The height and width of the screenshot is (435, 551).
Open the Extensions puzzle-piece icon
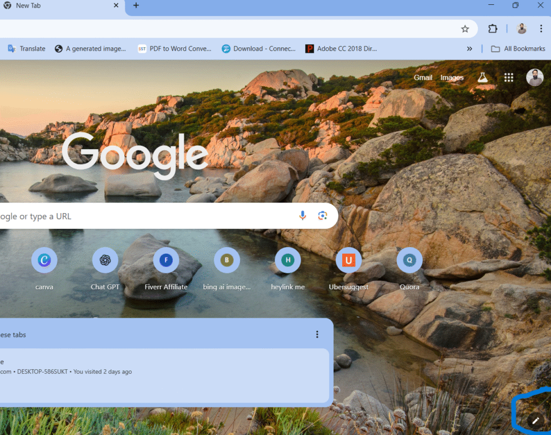(x=492, y=29)
